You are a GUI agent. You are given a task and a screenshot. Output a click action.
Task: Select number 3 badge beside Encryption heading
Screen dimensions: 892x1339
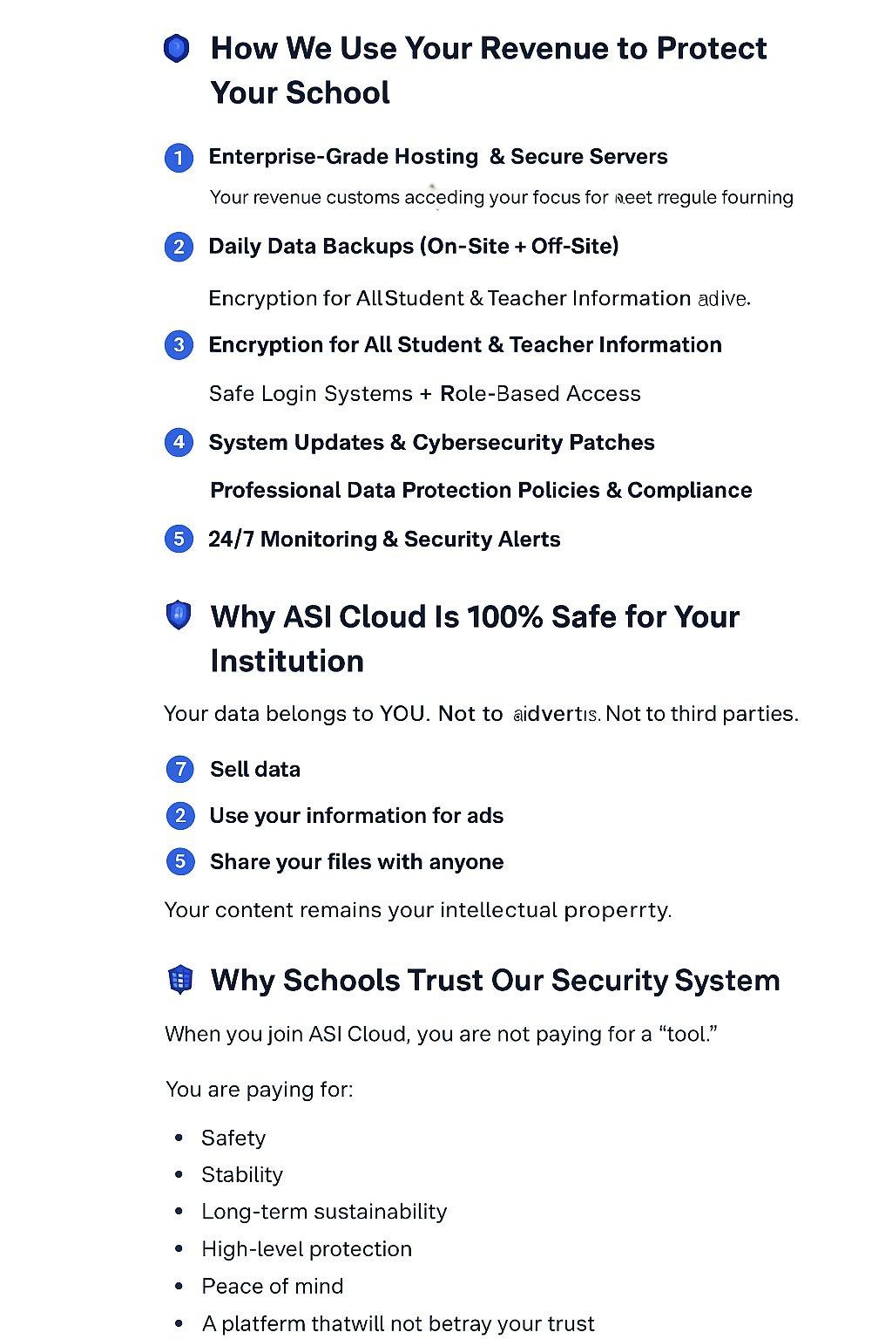pyautogui.click(x=179, y=345)
